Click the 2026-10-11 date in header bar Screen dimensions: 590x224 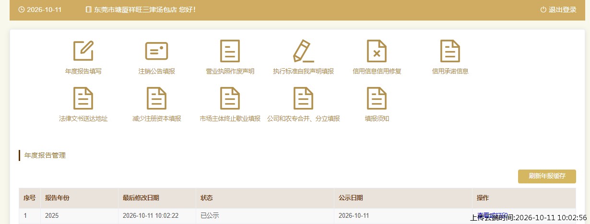[x=45, y=10]
